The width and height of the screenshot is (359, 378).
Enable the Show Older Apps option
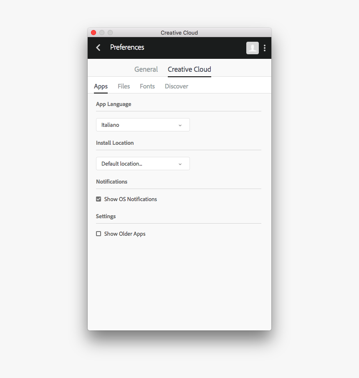[x=98, y=234]
